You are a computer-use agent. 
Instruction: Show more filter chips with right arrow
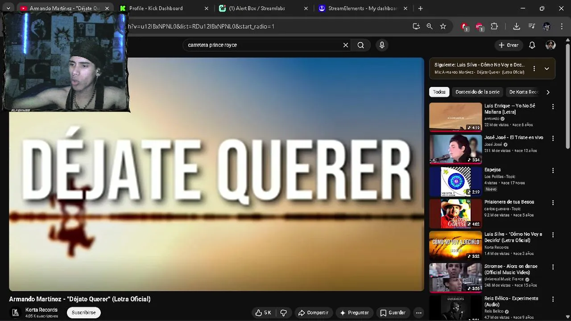pyautogui.click(x=548, y=92)
